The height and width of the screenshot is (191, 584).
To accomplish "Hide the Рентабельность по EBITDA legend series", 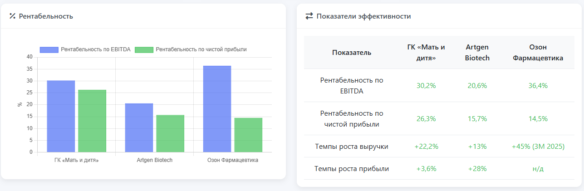I will pyautogui.click(x=95, y=49).
